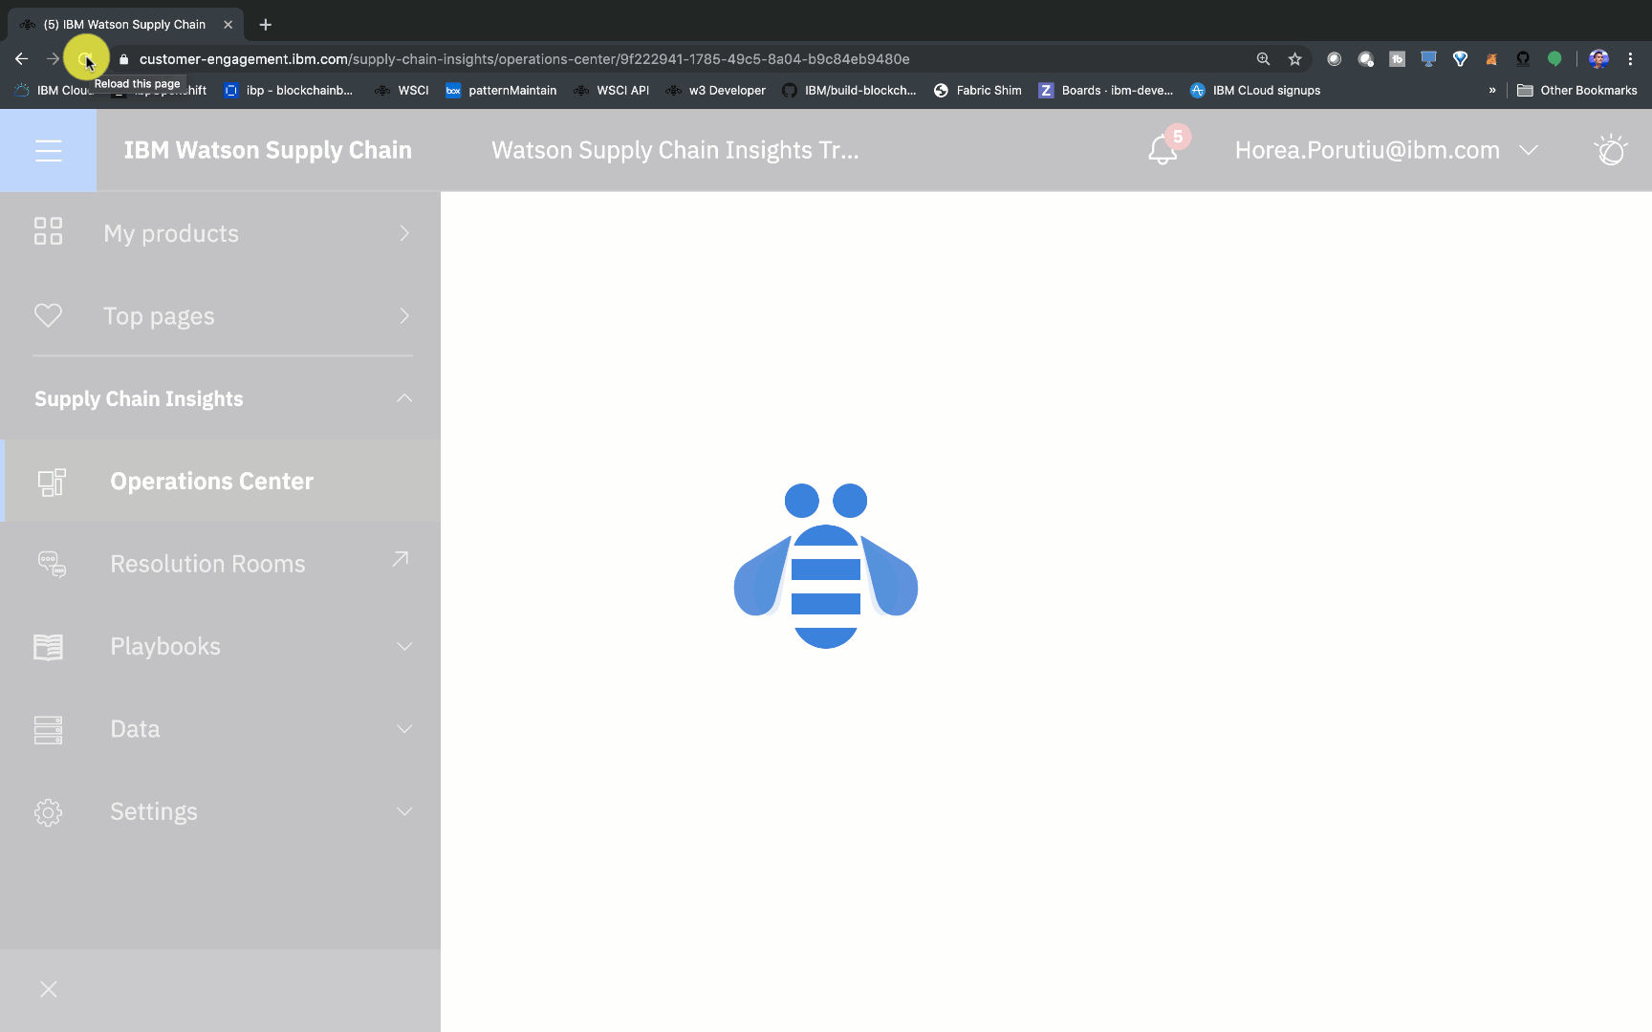Click the browser address bar URL
The height and width of the screenshot is (1032, 1652).
click(524, 59)
